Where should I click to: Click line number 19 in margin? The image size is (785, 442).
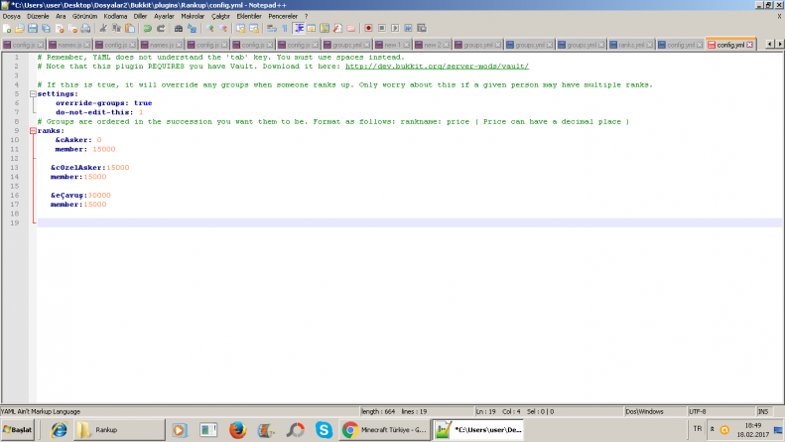(x=15, y=222)
